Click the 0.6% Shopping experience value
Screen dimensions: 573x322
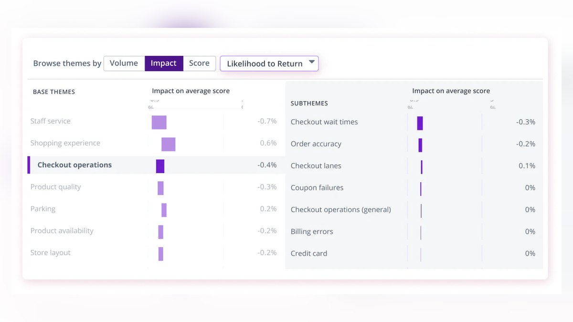[x=268, y=143]
